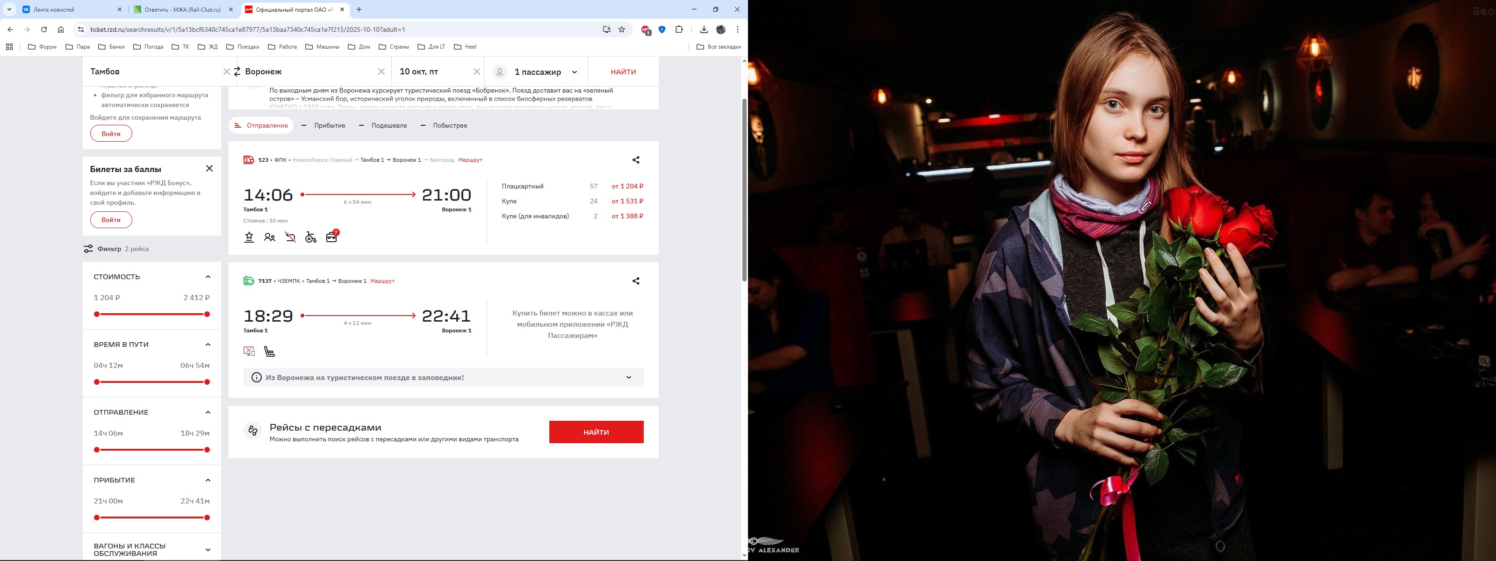
Task: Click the ВРЕМЯ В ПУТИ left slider handle
Action: (97, 382)
